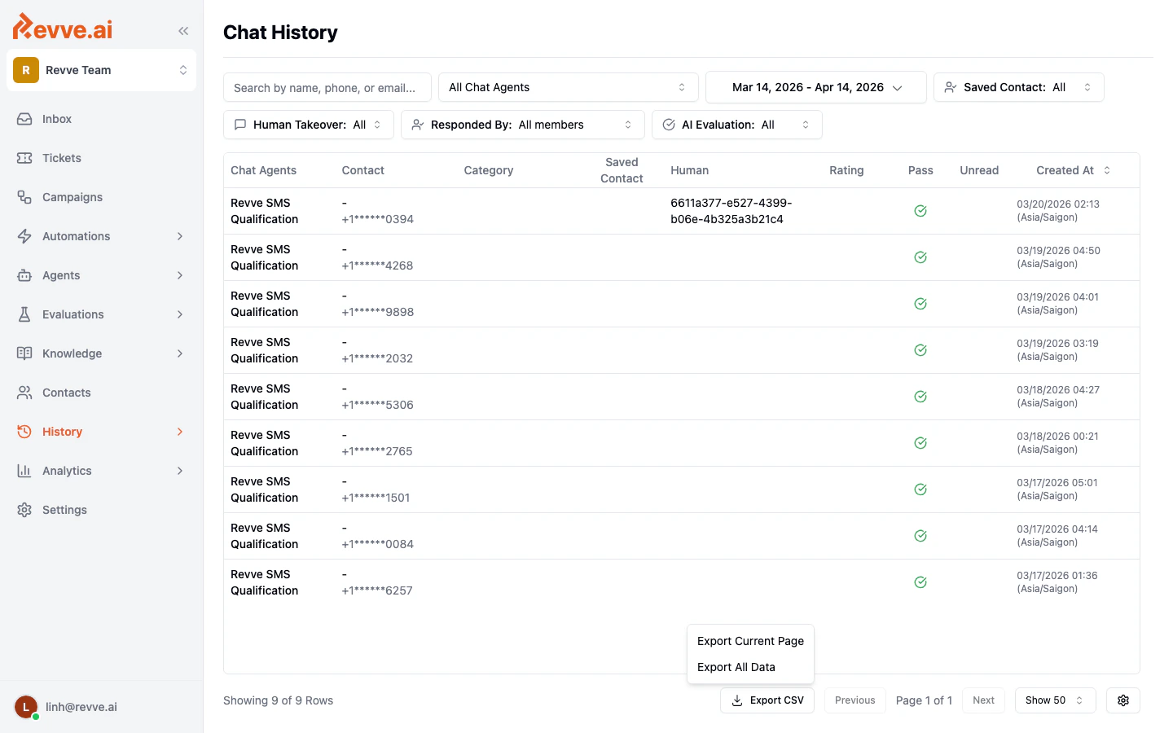This screenshot has width=1173, height=733.
Task: Open the All Chat Agents dropdown
Action: (568, 87)
